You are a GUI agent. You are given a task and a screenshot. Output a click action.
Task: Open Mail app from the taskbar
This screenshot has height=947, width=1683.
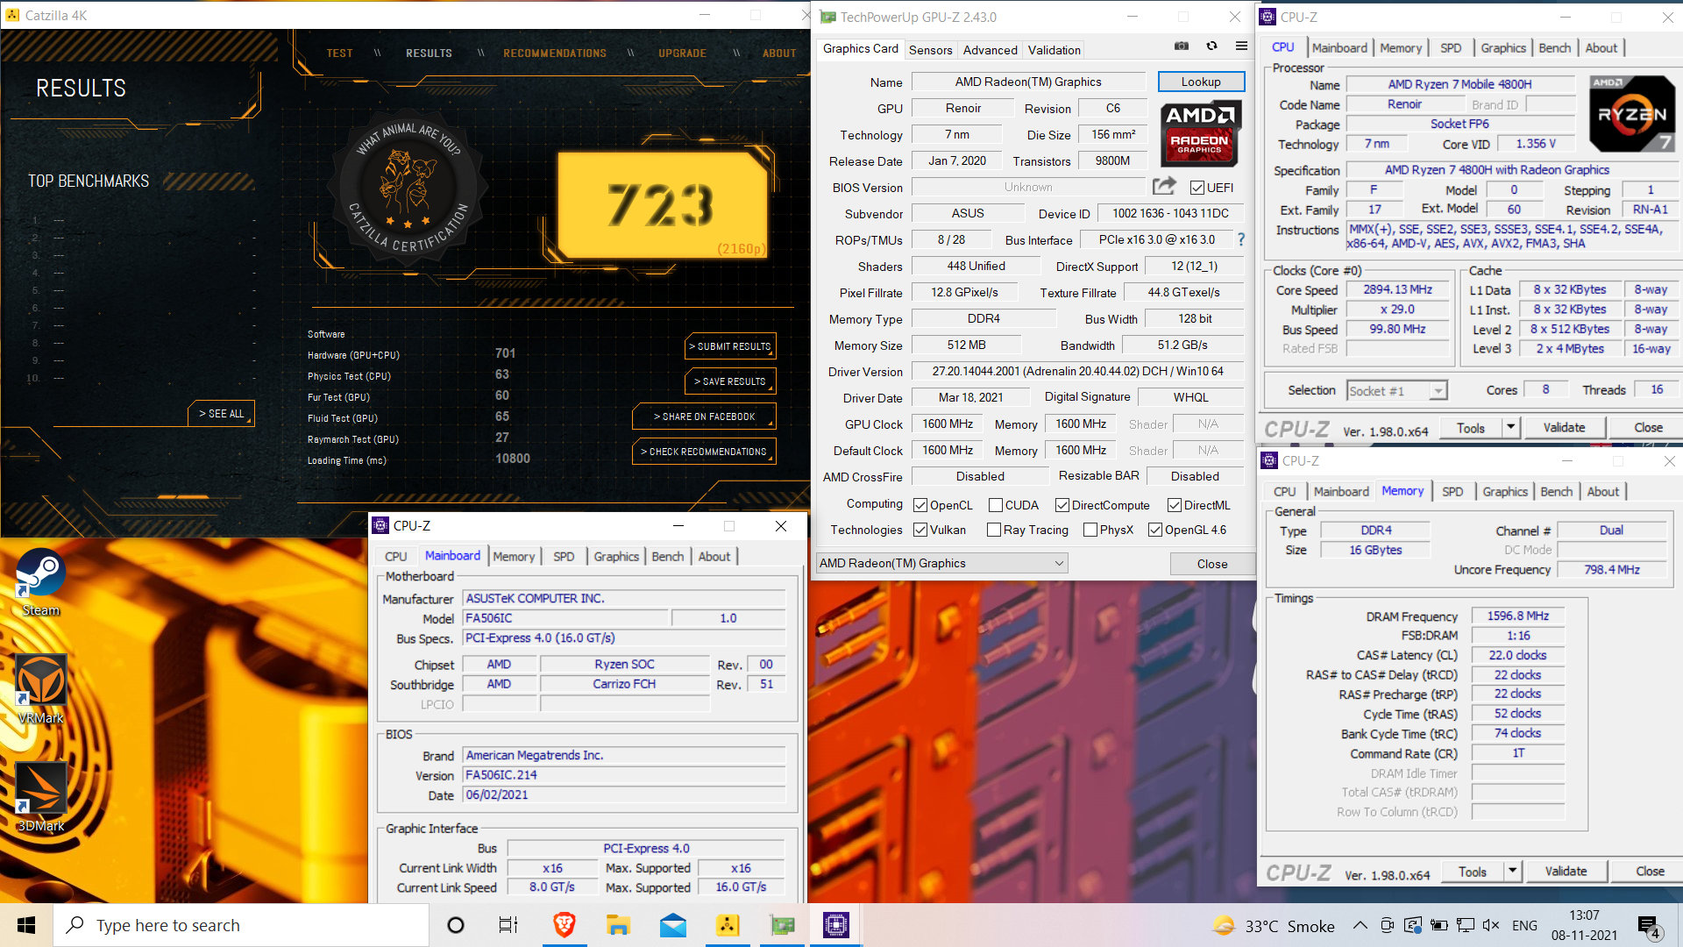[x=672, y=925]
